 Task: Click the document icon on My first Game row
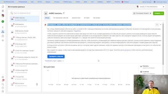click(x=37, y=84)
